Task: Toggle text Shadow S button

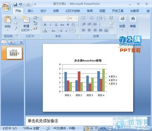Action: pyautogui.click(x=68, y=25)
